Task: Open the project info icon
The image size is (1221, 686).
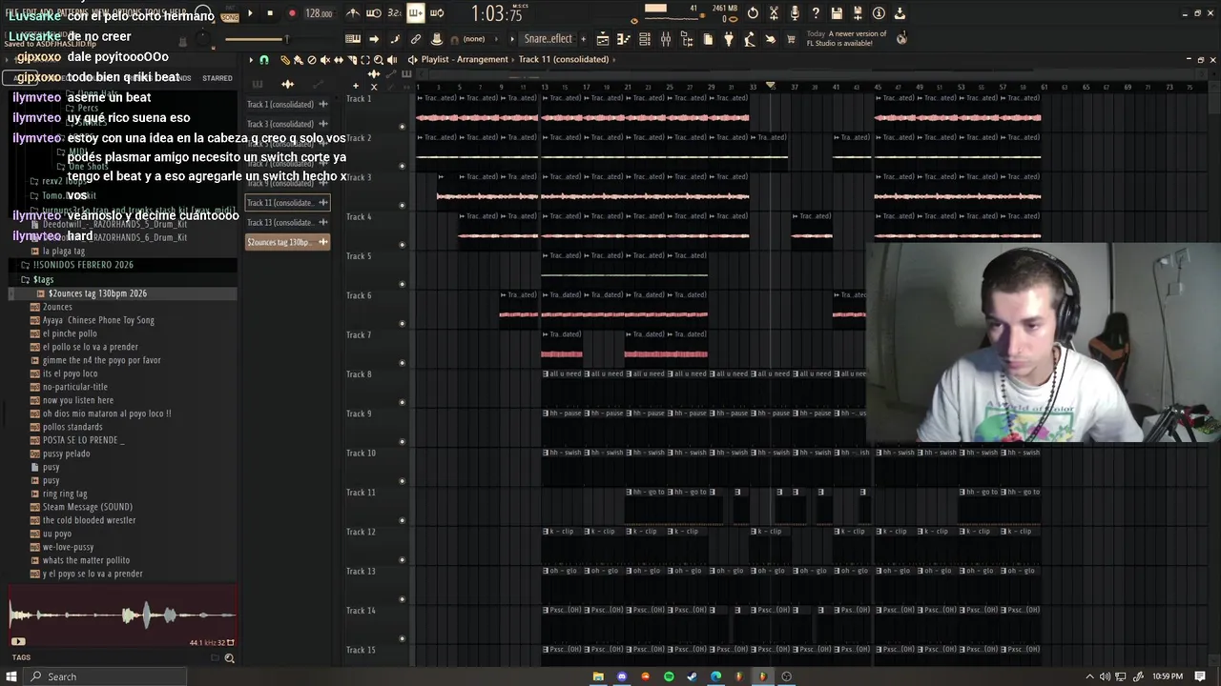Action: (879, 13)
